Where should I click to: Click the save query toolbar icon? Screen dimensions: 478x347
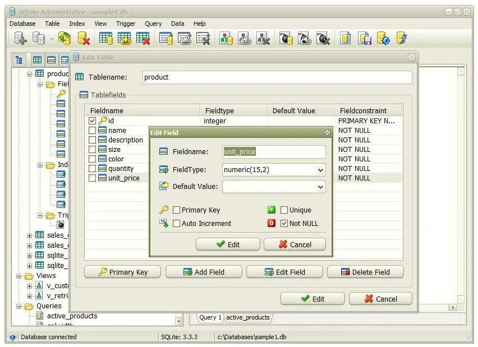[364, 38]
